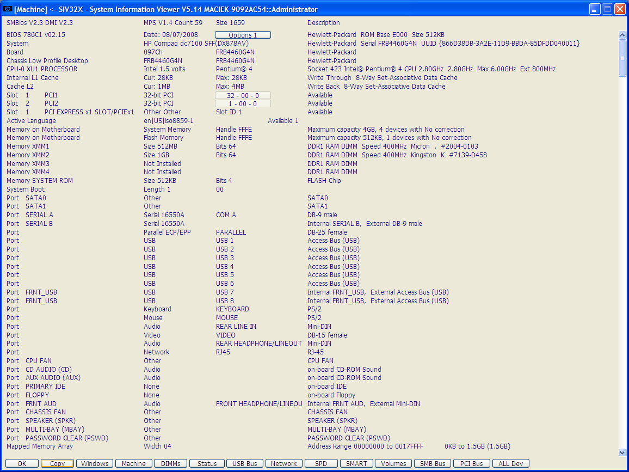Click 'CPU-0 XU1 PROCESSOR' row label
The height and width of the screenshot is (472, 629).
pos(42,69)
